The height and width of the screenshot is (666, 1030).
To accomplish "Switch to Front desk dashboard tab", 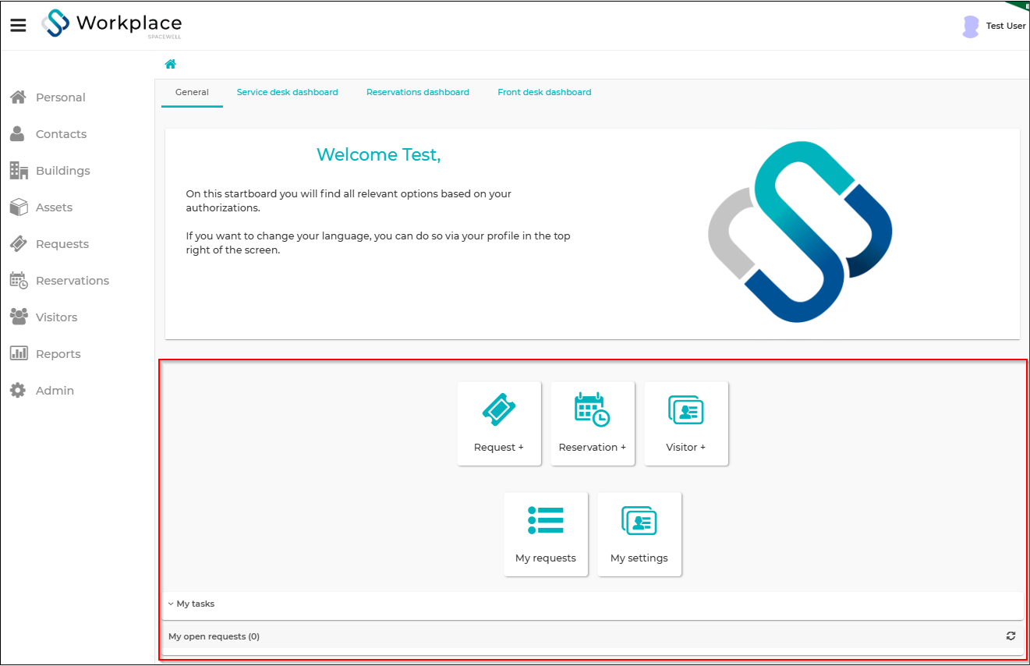I will click(544, 92).
